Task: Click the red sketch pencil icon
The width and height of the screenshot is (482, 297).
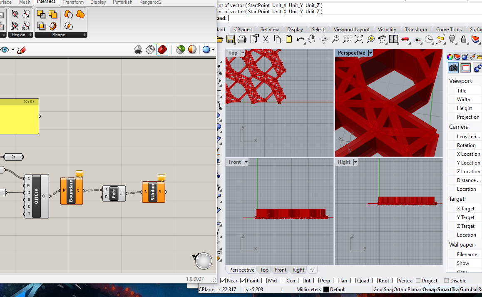Action: (x=22, y=50)
